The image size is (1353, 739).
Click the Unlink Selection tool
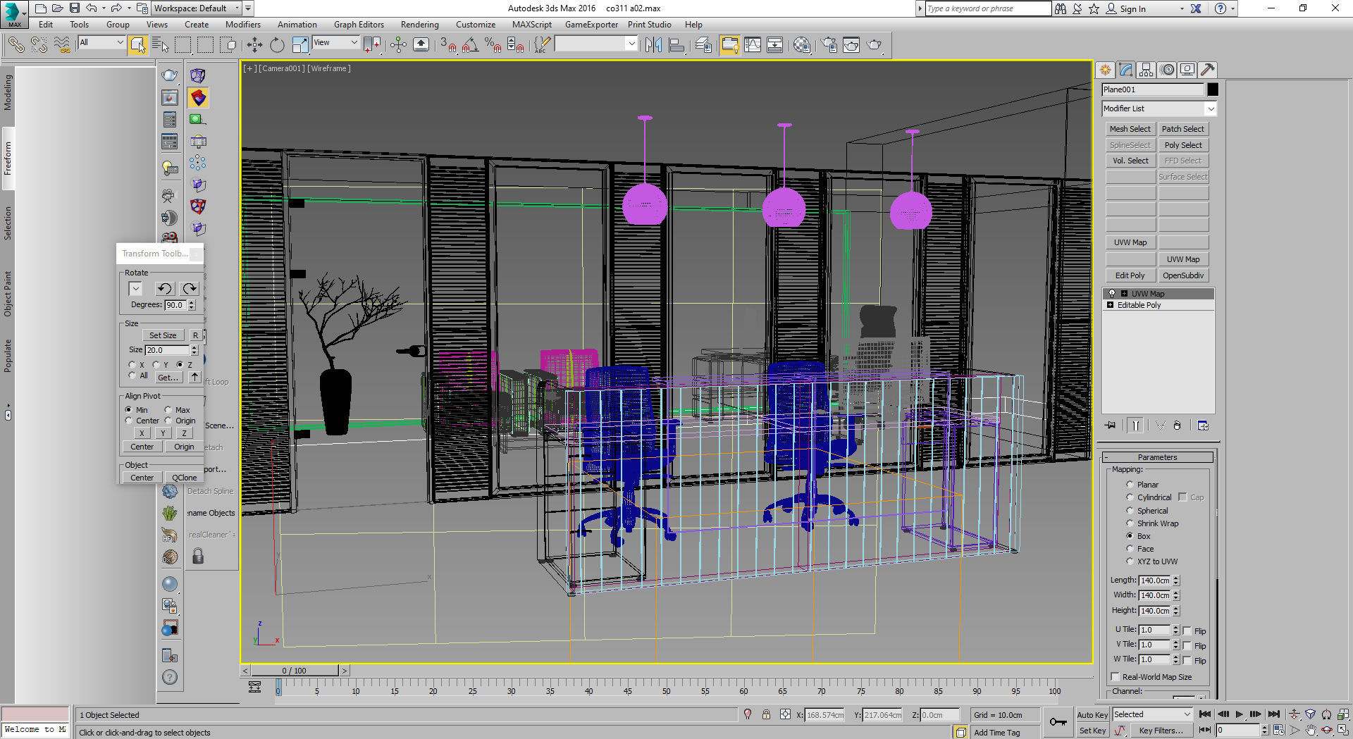39,45
